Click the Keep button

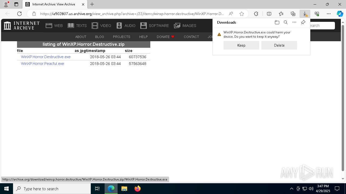tap(241, 45)
